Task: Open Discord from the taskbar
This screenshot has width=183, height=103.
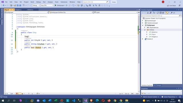Action: click(x=38, y=100)
